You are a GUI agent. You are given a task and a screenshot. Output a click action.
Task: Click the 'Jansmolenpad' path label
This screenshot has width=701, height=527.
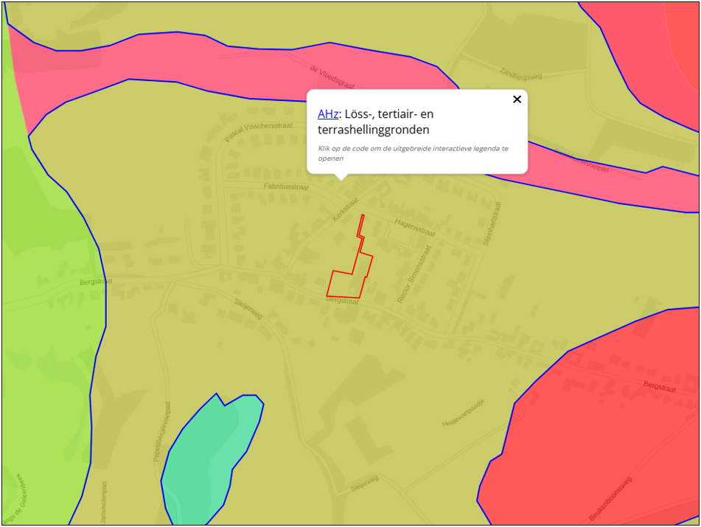tap(104, 503)
